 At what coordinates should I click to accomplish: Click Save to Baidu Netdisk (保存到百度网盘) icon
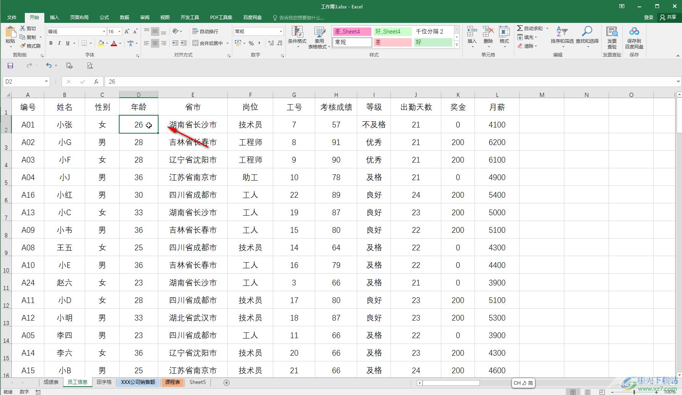[x=634, y=32]
